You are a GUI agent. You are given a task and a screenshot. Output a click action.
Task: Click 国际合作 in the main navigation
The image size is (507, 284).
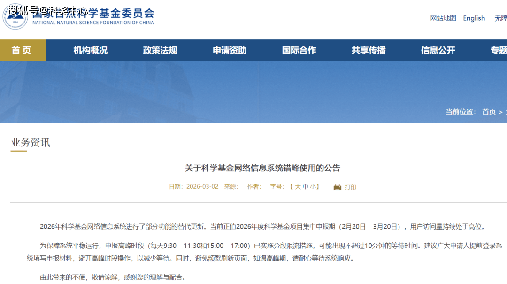[x=299, y=50]
